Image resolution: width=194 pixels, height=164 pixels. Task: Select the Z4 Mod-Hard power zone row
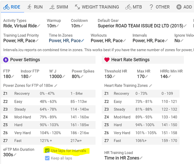[48, 117]
